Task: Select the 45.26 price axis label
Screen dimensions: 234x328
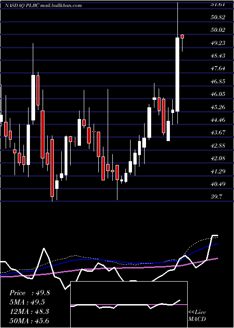Action: (x=218, y=107)
